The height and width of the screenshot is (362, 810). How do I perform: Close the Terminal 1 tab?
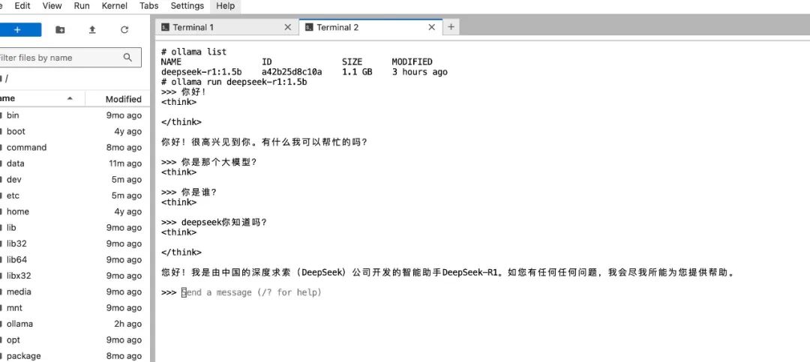[287, 27]
